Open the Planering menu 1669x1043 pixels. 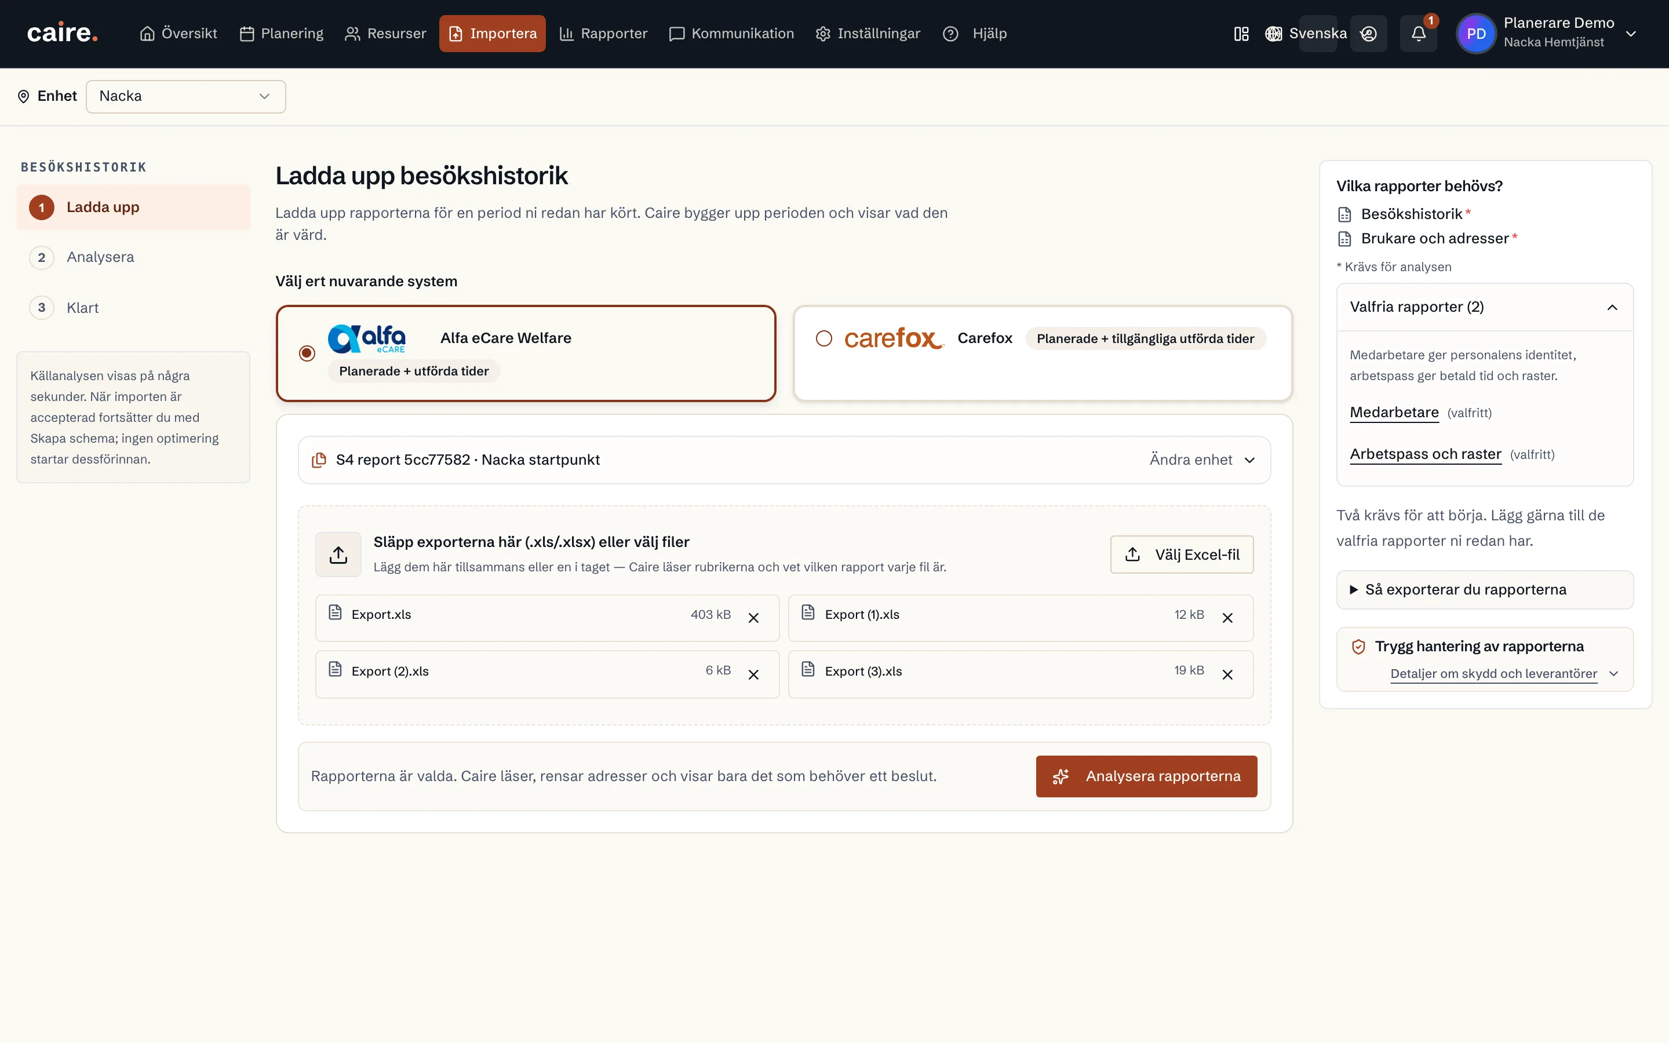click(280, 34)
